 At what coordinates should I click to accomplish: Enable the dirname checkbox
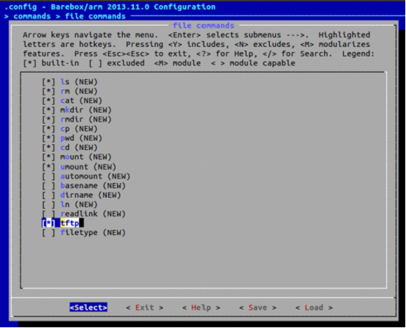48,195
